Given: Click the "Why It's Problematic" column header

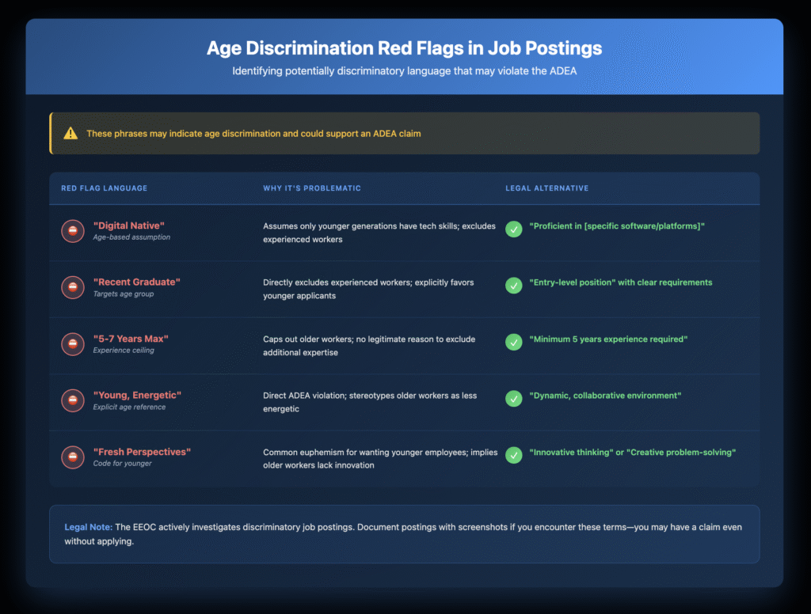Looking at the screenshot, I should point(312,188).
